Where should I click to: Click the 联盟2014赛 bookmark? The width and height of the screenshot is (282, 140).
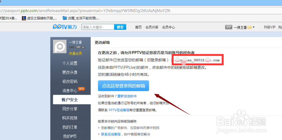click(8, 18)
